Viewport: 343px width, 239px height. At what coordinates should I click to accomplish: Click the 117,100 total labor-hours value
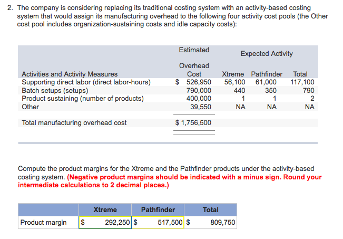tap(302, 82)
